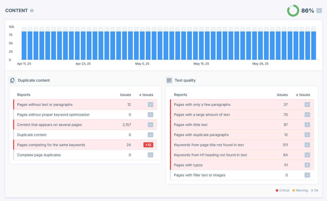Click the help icon beside CONTENT heading

32,11
